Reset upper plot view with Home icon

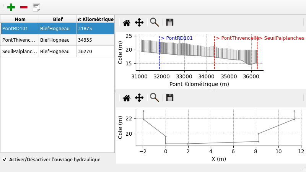coord(127,23)
